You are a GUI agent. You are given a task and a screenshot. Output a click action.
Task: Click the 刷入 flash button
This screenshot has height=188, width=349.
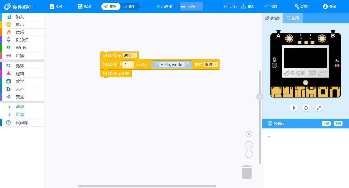248,6
